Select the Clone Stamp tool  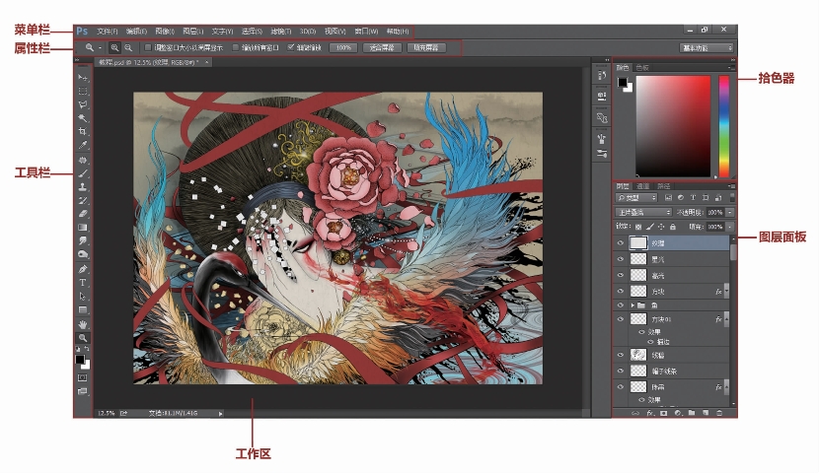pos(83,186)
